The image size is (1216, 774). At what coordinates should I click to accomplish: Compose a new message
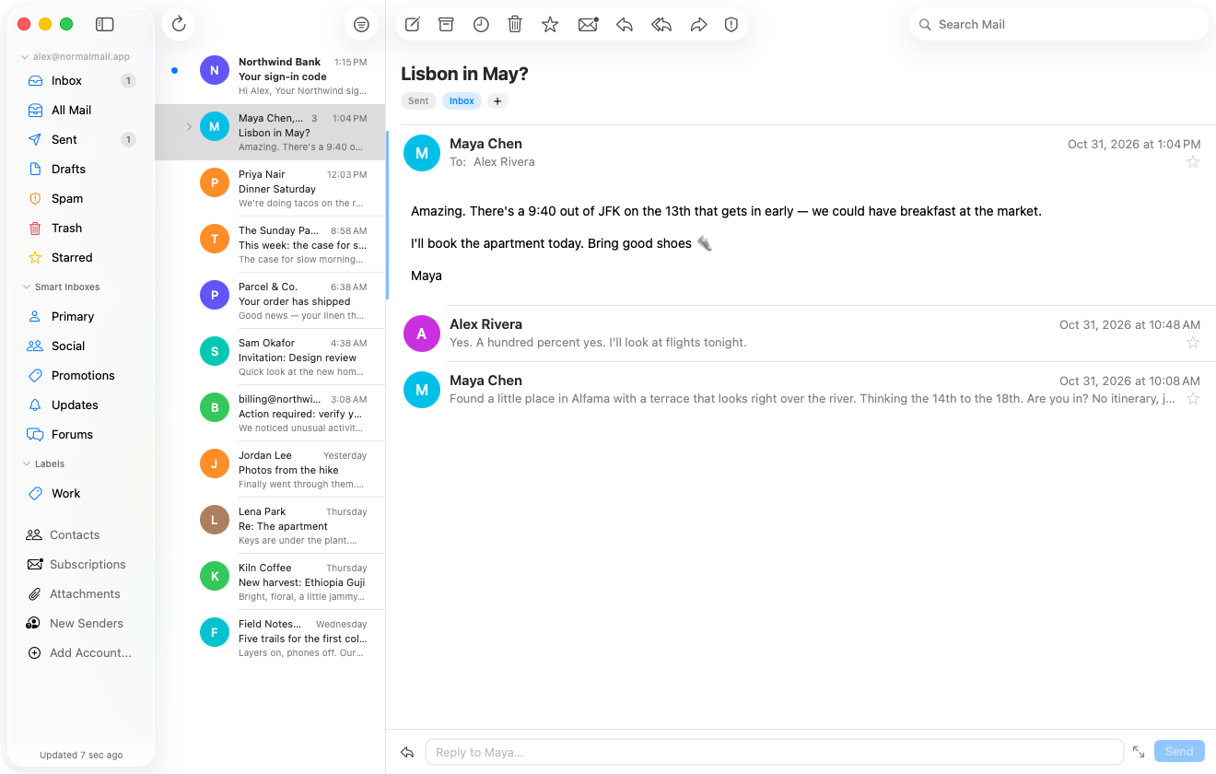point(412,25)
